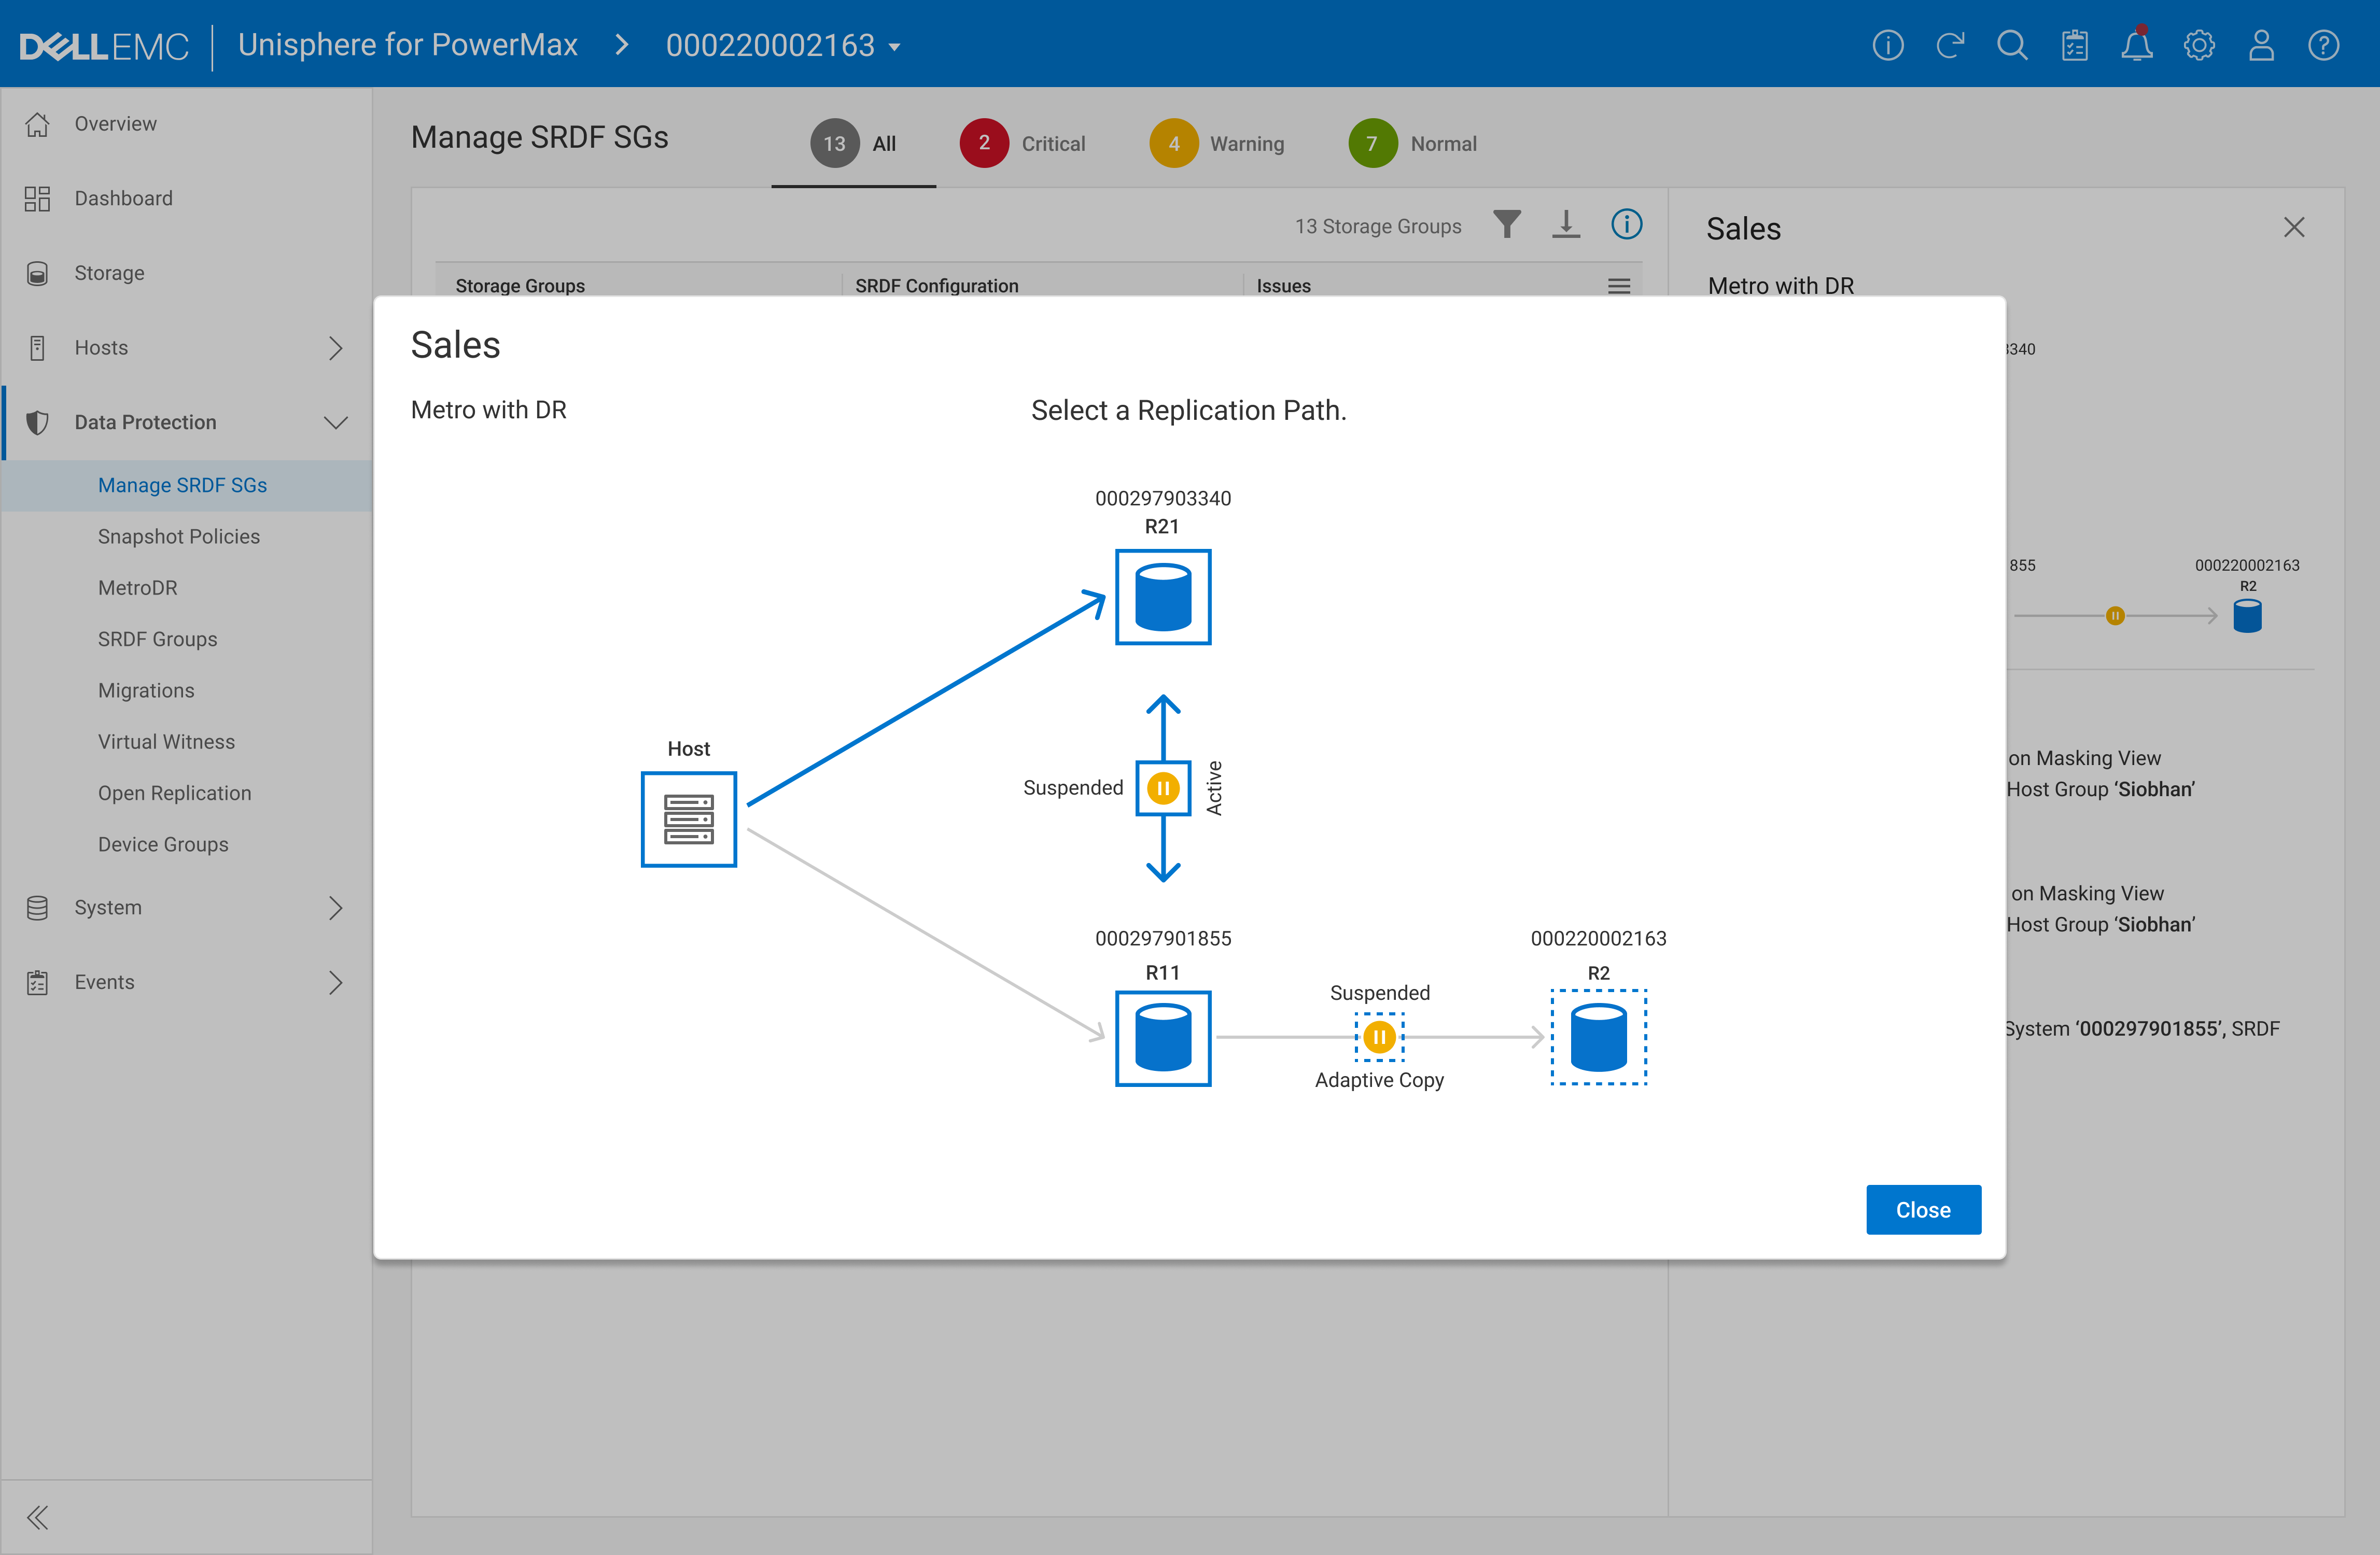Open the settings gear icon
This screenshot has height=1555, width=2380.
[x=2198, y=46]
